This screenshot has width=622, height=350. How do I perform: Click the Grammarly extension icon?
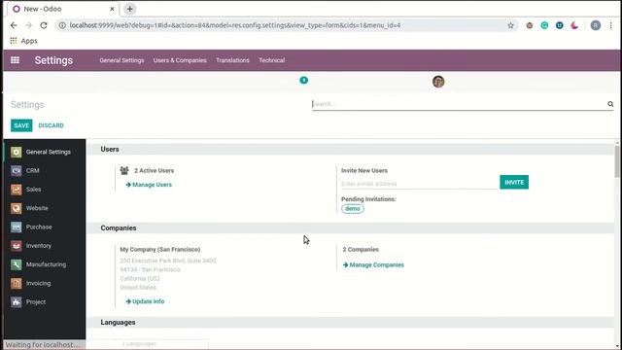(x=544, y=25)
